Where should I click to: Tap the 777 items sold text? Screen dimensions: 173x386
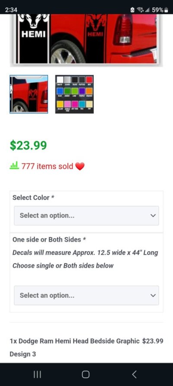tap(47, 166)
